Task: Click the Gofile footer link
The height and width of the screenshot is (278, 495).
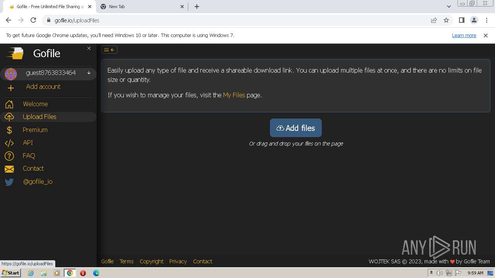Action: click(107, 261)
